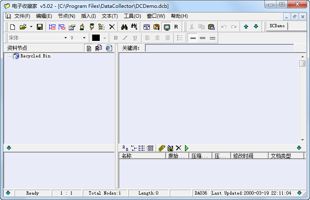310x200 pixels.
Task: Click the binoculars find next icon
Action: click(134, 27)
